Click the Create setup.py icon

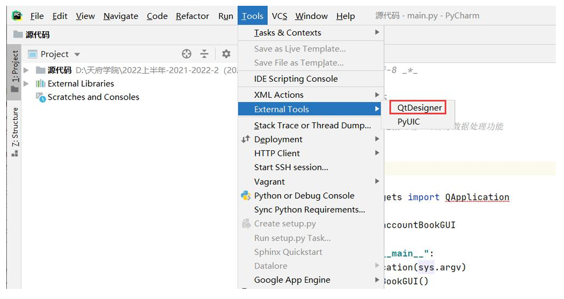[246, 223]
